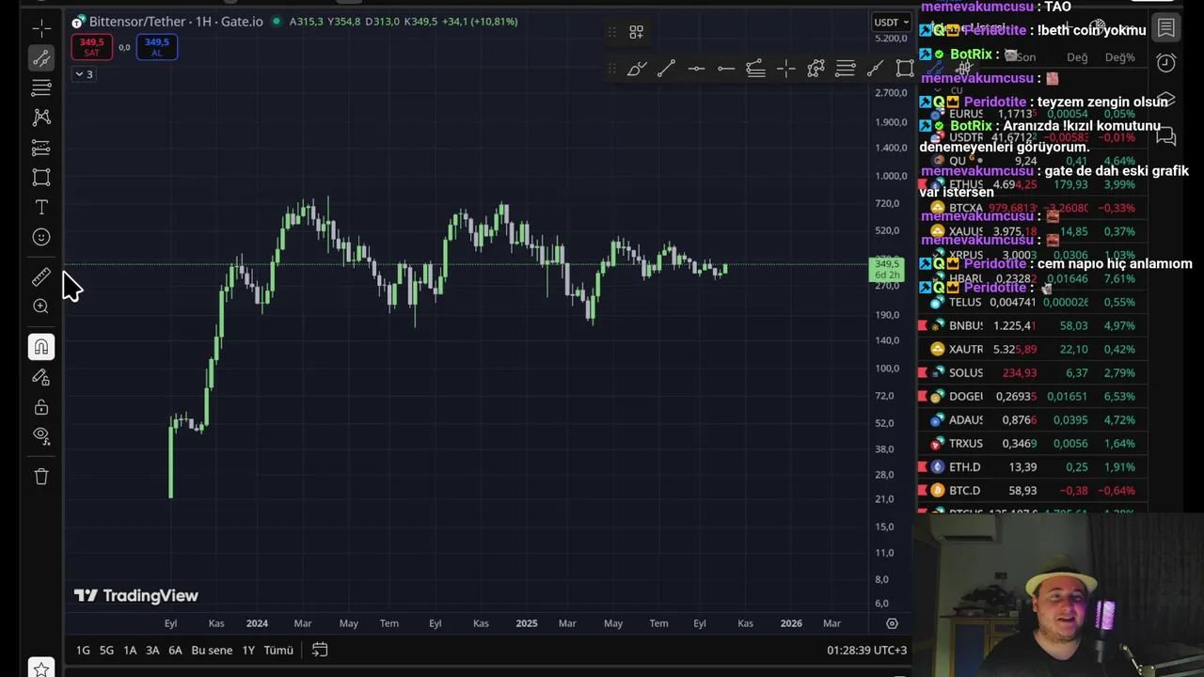Click the 349,5 current price label
Screen dimensions: 1204x677
click(886, 270)
